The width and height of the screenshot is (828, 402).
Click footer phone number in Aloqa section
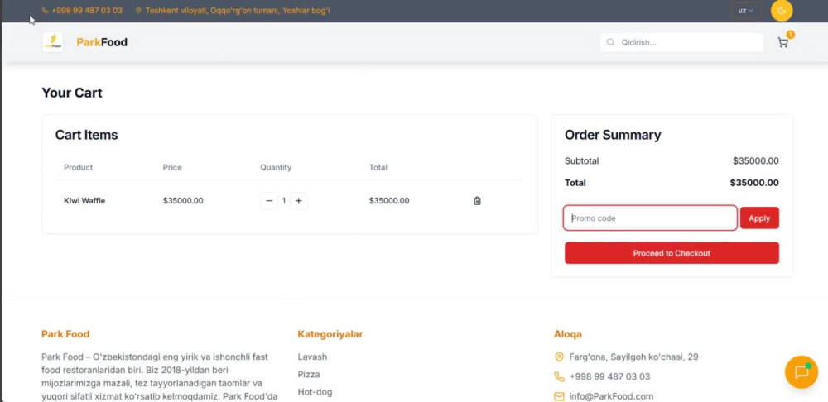click(x=609, y=376)
